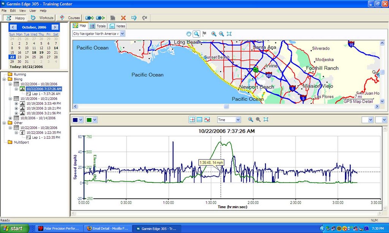Expand the 10/19/2006 3:33:49 PM activity
The height and width of the screenshot is (233, 389).
pyautogui.click(x=16, y=103)
